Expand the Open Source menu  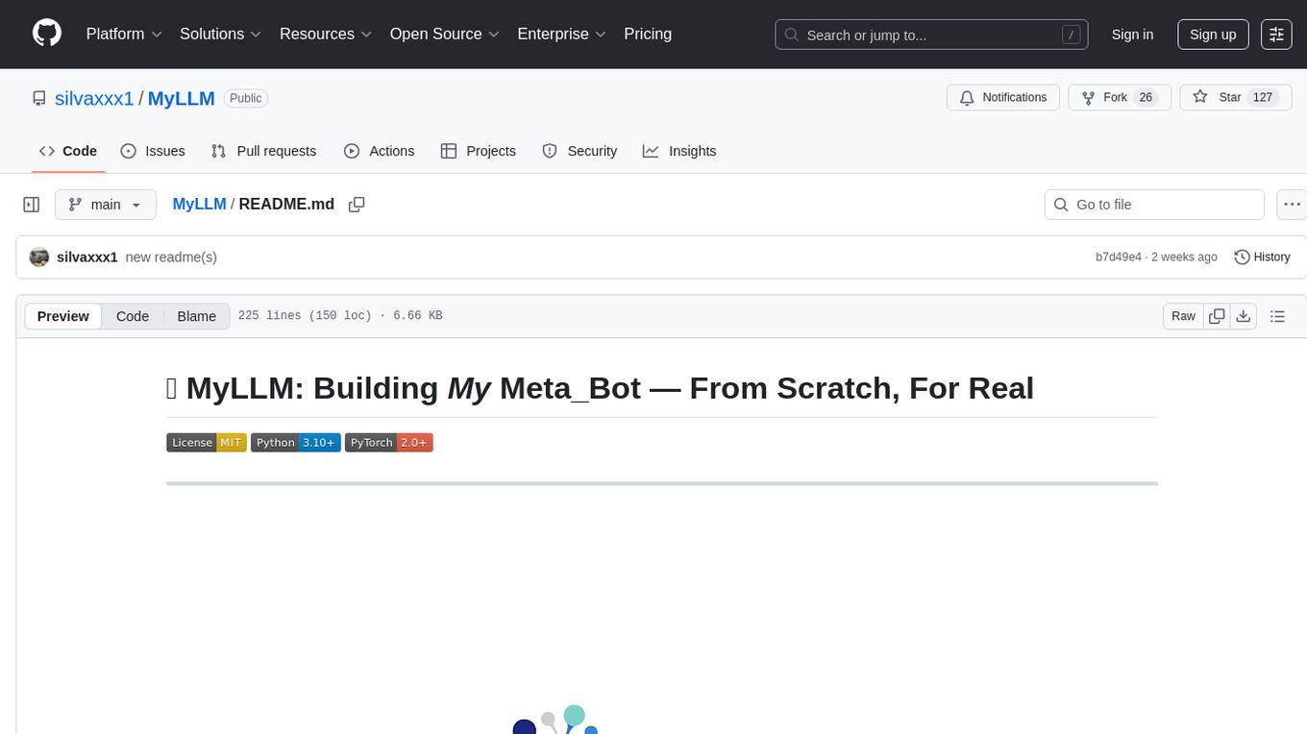(444, 34)
